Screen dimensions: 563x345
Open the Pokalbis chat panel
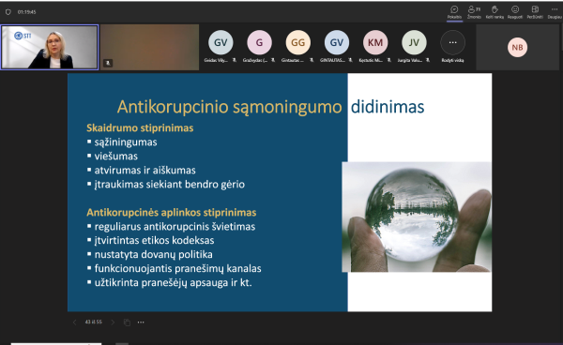point(454,12)
